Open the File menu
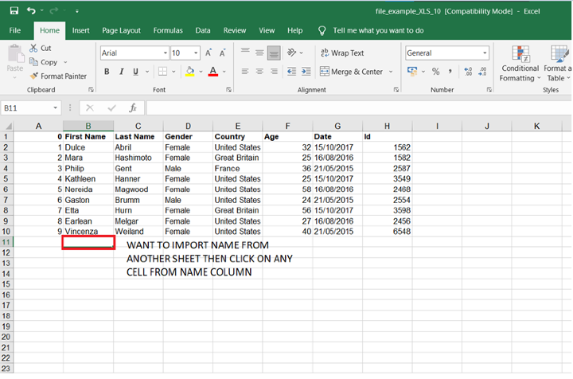 click(14, 30)
